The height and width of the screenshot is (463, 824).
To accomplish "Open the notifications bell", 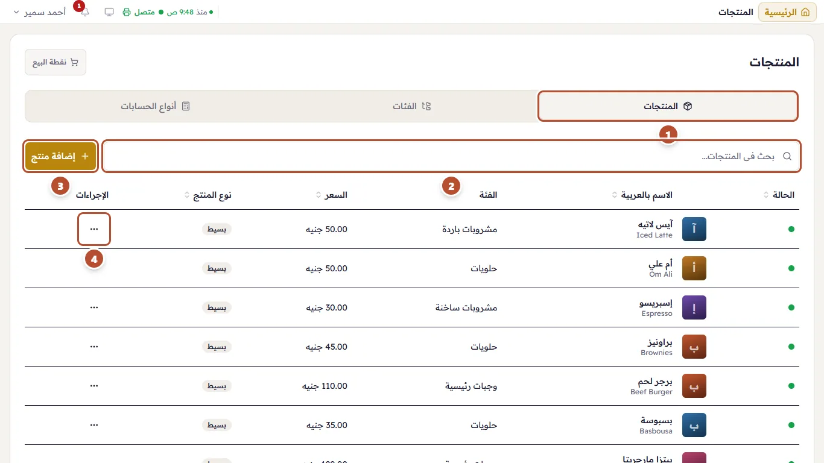I will point(84,12).
